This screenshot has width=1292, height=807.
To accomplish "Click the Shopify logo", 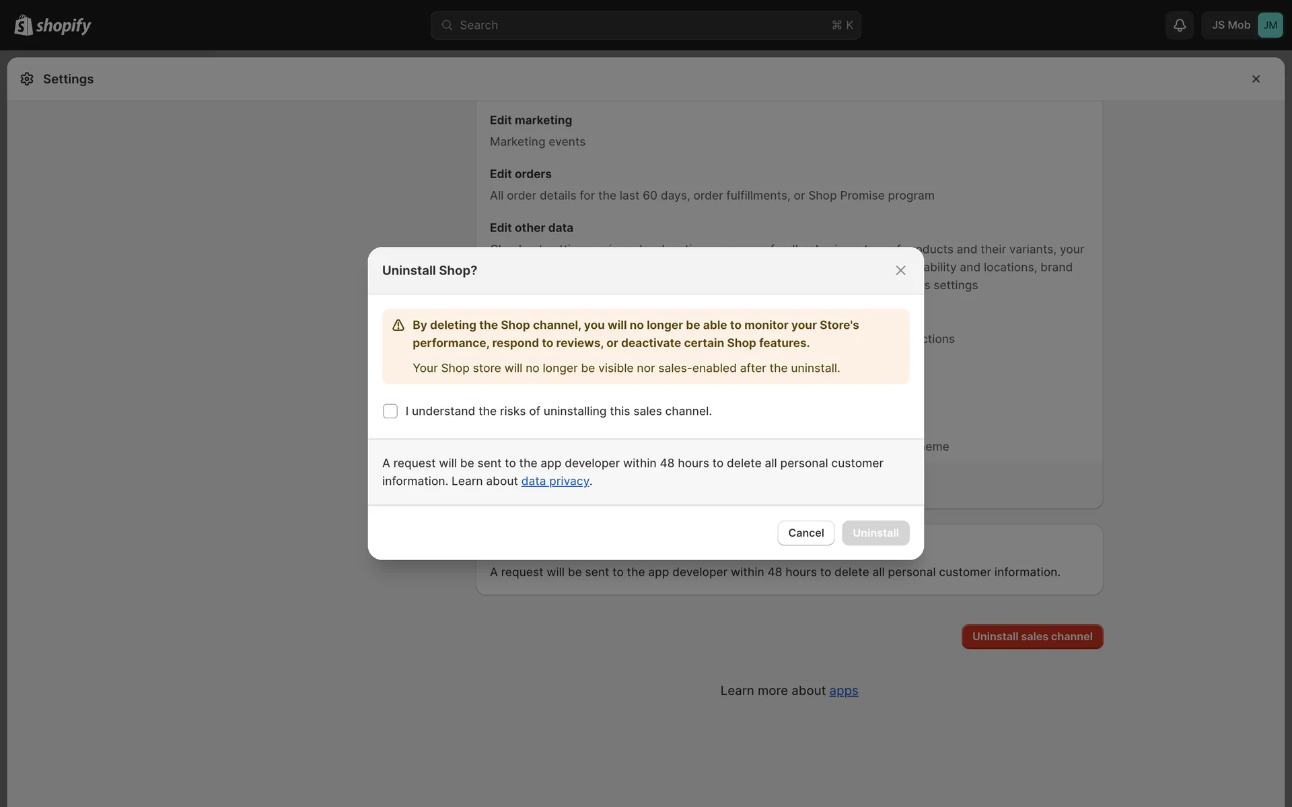I will pyautogui.click(x=52, y=26).
